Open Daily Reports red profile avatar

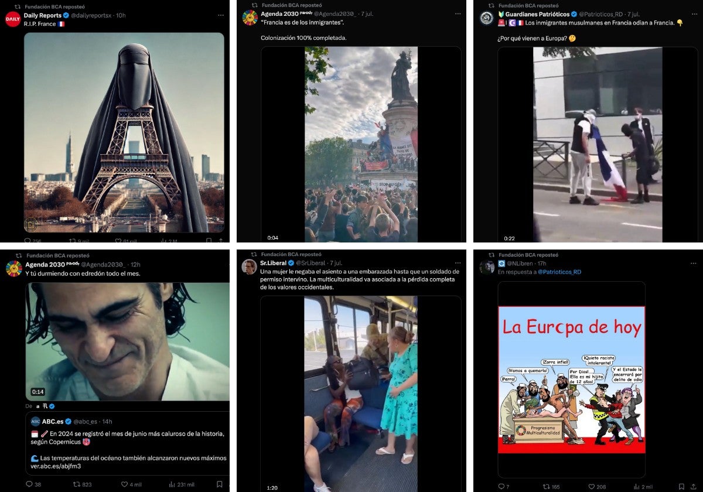pos(13,19)
